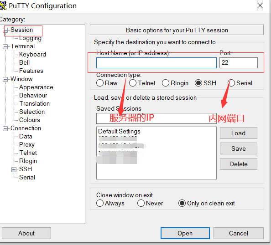The height and width of the screenshot is (245, 271).
Task: Click the Delete session button
Action: (x=239, y=164)
